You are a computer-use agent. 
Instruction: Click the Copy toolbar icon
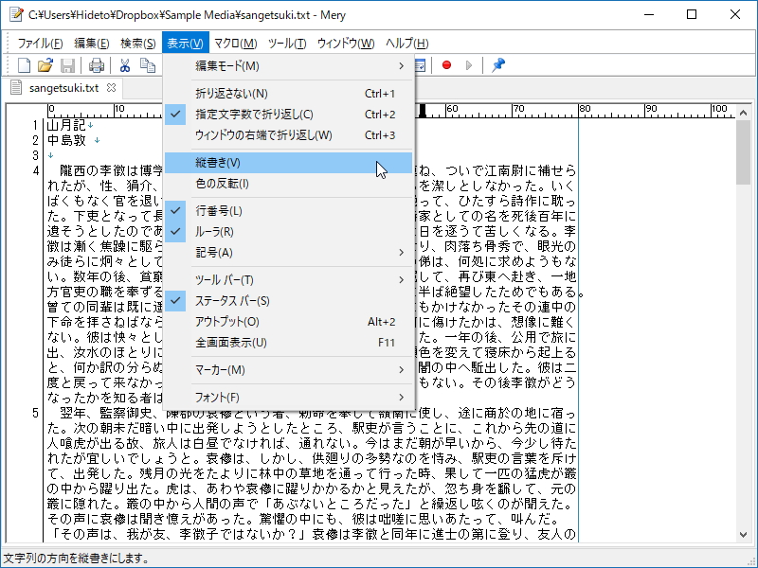148,65
